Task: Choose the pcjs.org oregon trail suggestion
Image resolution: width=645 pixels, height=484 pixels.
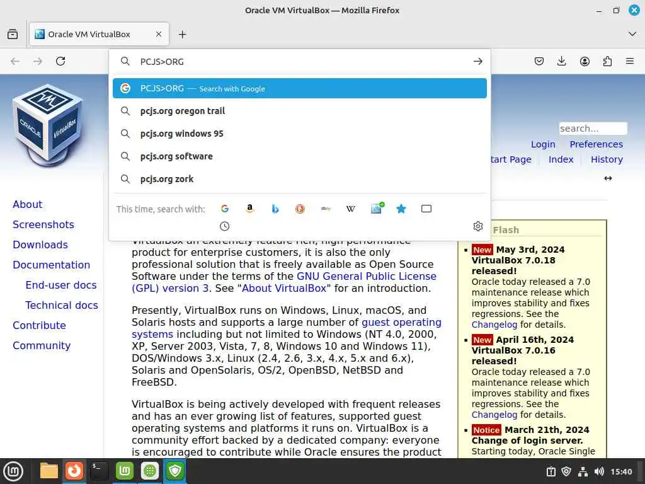Action: [299, 111]
